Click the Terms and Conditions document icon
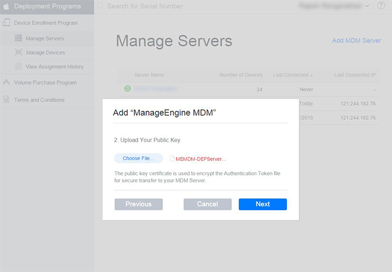The height and width of the screenshot is (272, 392). 6,99
